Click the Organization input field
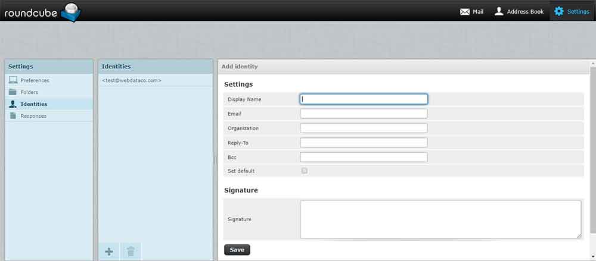The width and height of the screenshot is (596, 261). pyautogui.click(x=364, y=128)
